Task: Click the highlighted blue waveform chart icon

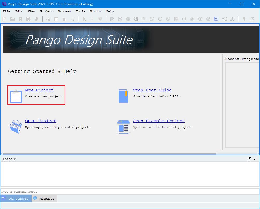Action: tap(216, 19)
